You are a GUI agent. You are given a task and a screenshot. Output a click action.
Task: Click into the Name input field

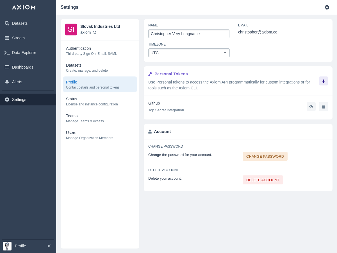pyautogui.click(x=189, y=34)
